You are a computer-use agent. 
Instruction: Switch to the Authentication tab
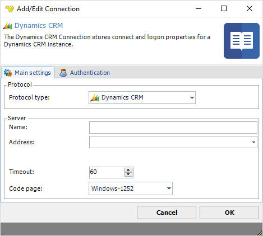point(85,73)
